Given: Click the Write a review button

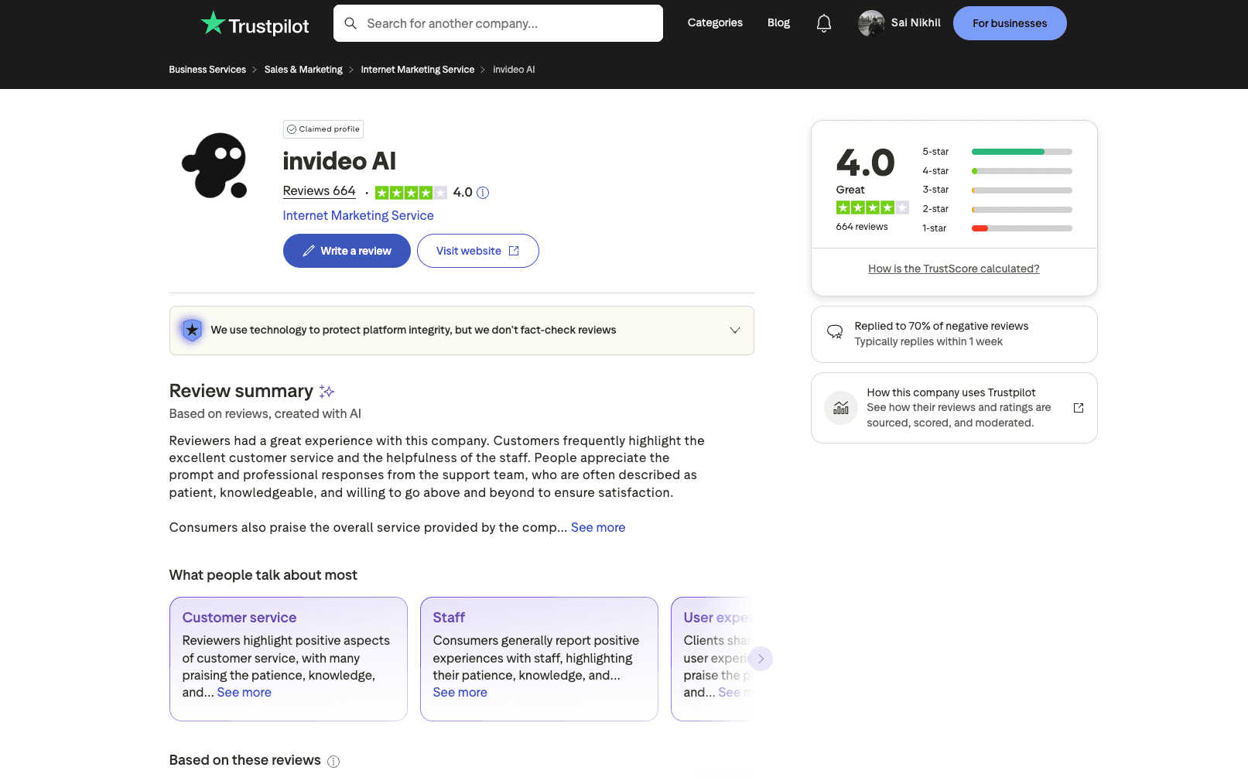Looking at the screenshot, I should pos(347,250).
